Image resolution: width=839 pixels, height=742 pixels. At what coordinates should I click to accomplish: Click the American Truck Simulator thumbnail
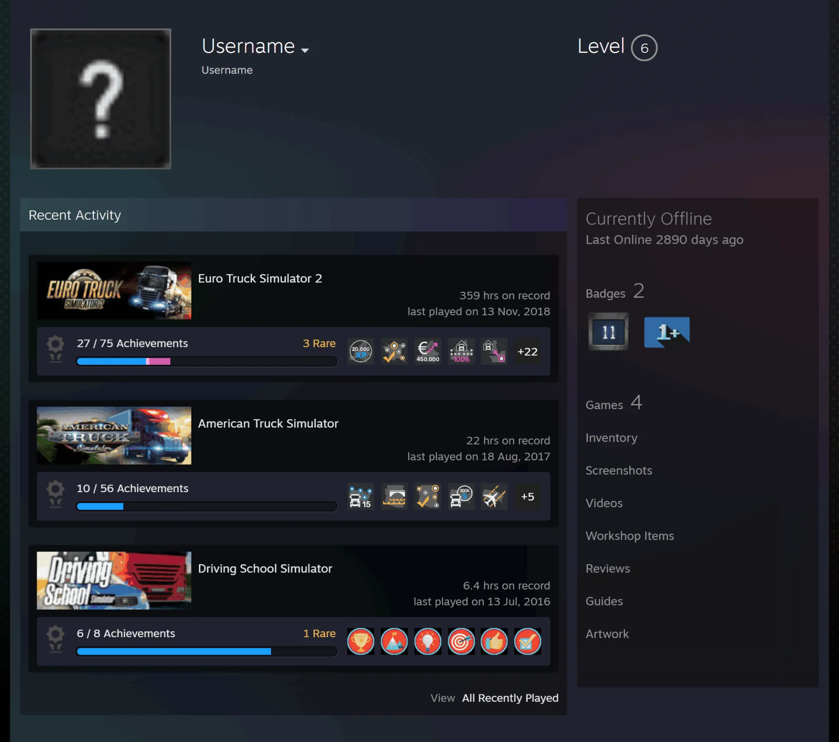[x=114, y=435]
